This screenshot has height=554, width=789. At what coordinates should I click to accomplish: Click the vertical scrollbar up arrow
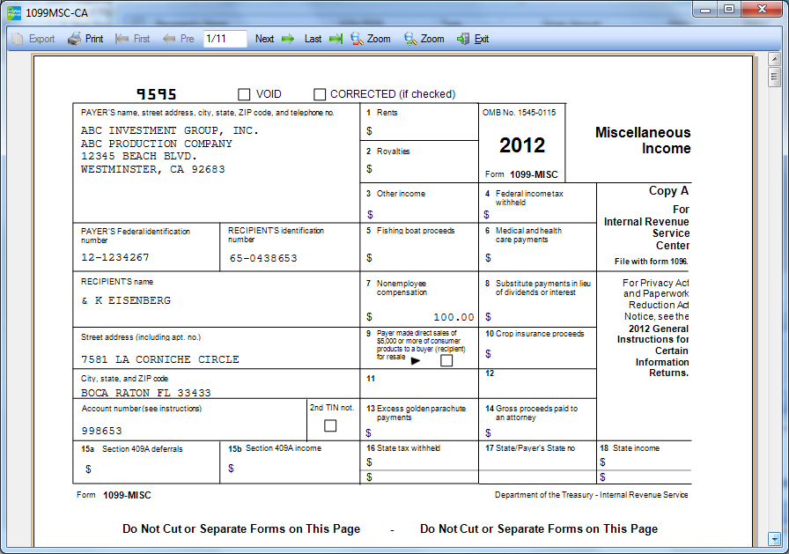(x=775, y=60)
